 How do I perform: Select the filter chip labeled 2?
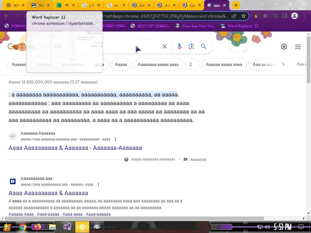pyautogui.click(x=192, y=64)
